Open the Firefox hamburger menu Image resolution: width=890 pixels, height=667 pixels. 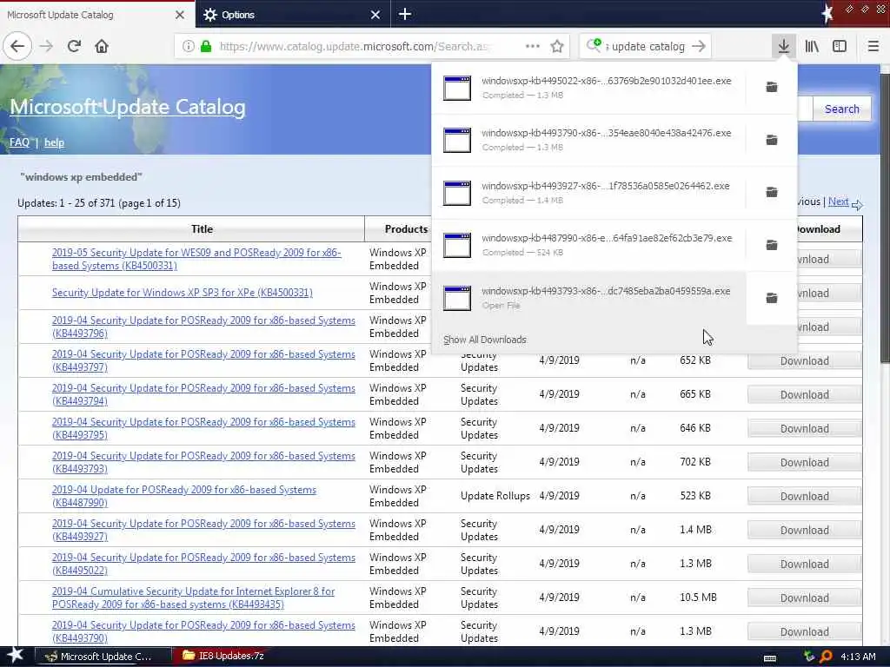[x=873, y=46]
